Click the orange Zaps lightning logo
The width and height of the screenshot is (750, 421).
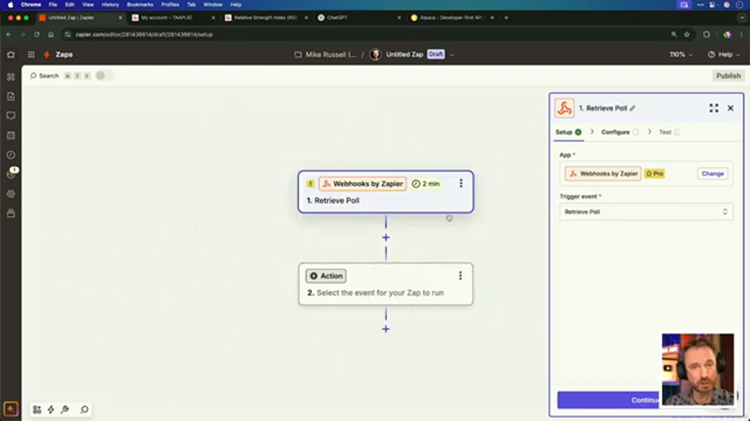pyautogui.click(x=47, y=54)
